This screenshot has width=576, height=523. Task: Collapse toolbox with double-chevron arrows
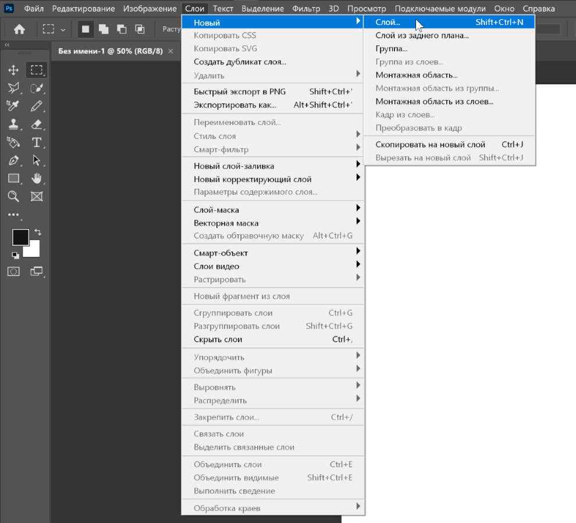pos(7,45)
